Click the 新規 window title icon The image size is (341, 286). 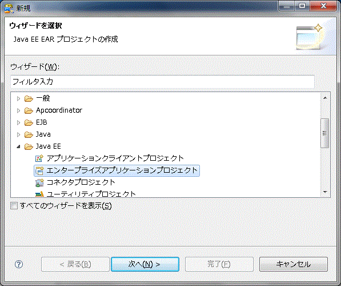(9, 8)
